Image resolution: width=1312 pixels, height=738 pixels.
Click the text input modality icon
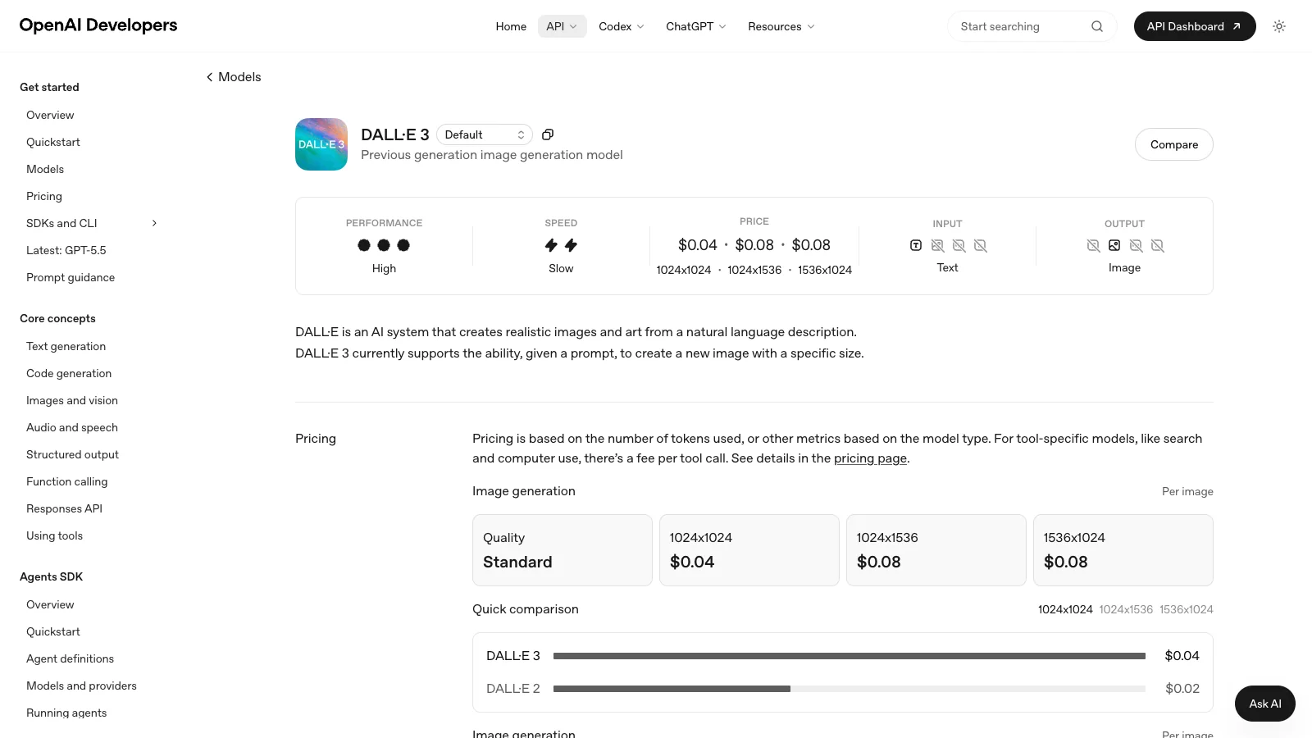(x=916, y=245)
